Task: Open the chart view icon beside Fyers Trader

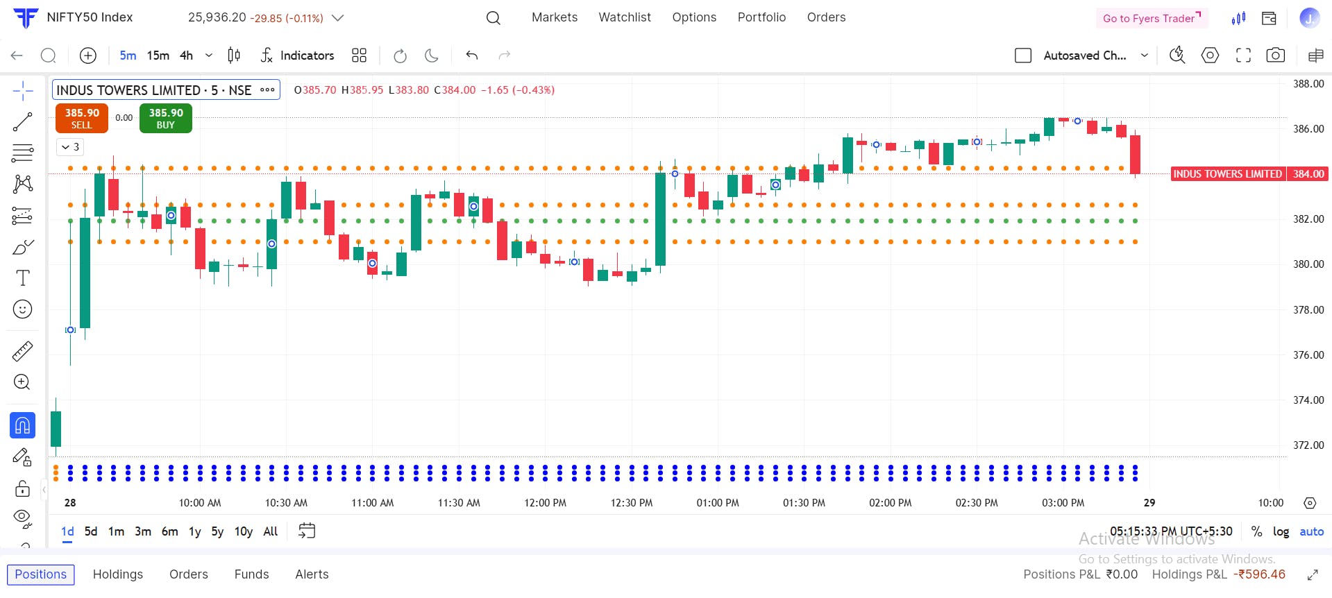Action: point(1238,18)
